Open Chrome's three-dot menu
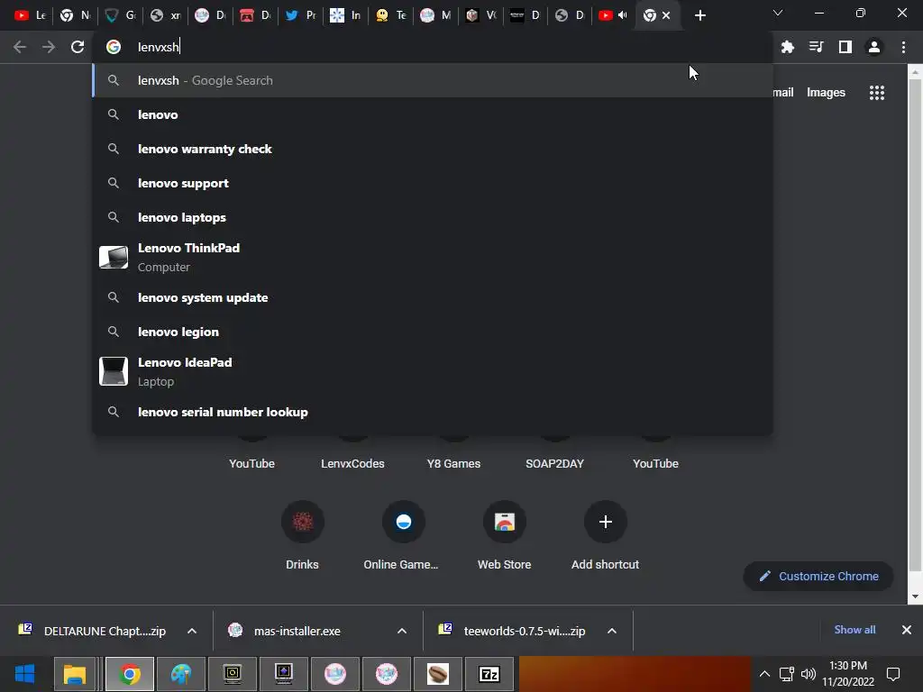Viewport: 923px width, 692px height. pos(903,47)
